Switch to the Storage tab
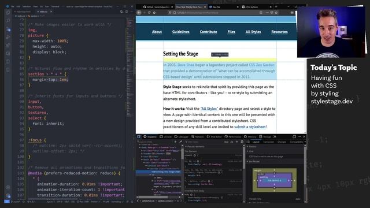Image resolution: width=370 pixels, height=208 pixels. (x=265, y=136)
